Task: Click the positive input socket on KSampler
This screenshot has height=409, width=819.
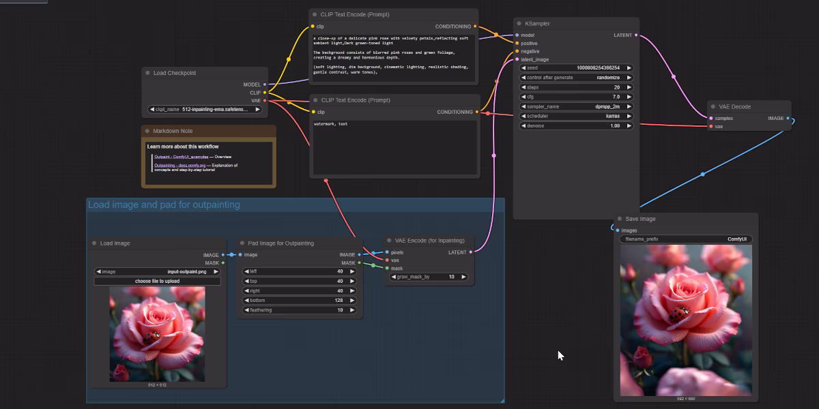Action: pos(517,43)
